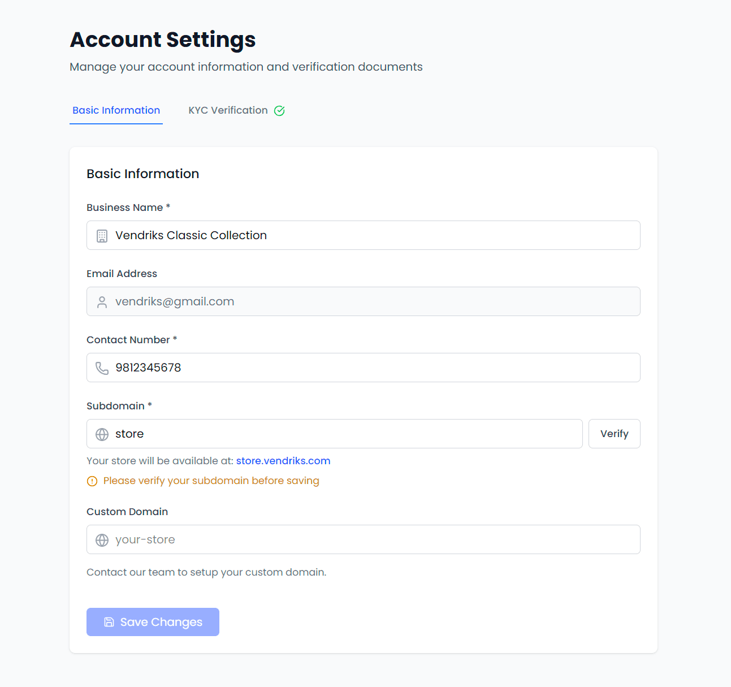Click the subdomain verification warning message
This screenshot has width=731, height=687.
210,481
